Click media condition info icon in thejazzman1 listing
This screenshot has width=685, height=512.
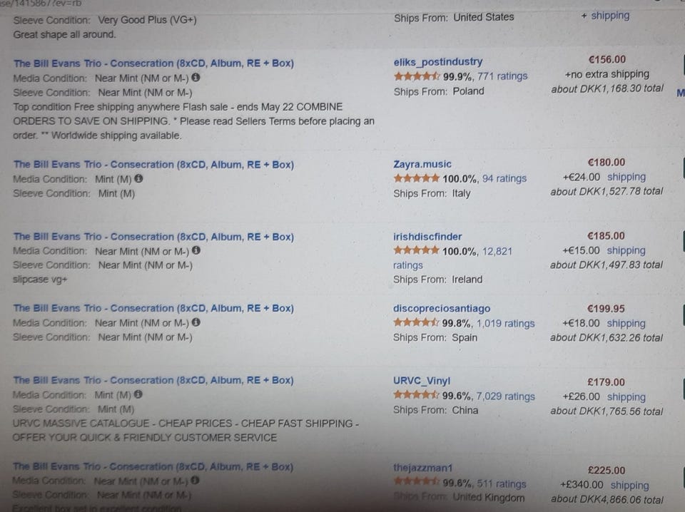(x=196, y=481)
